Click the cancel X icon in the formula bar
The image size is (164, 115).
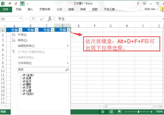point(34,19)
